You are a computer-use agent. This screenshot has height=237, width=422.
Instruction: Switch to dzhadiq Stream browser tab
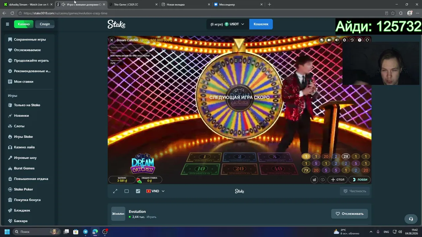(x=28, y=5)
